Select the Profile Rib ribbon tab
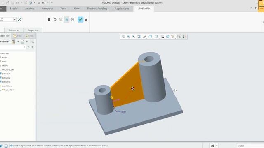264x148 pixels. [x=144, y=9]
